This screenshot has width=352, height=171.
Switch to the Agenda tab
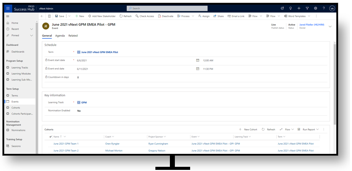tap(60, 36)
